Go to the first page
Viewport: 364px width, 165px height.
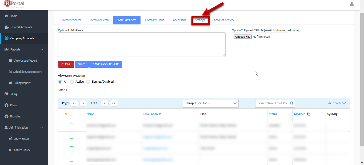point(74,103)
